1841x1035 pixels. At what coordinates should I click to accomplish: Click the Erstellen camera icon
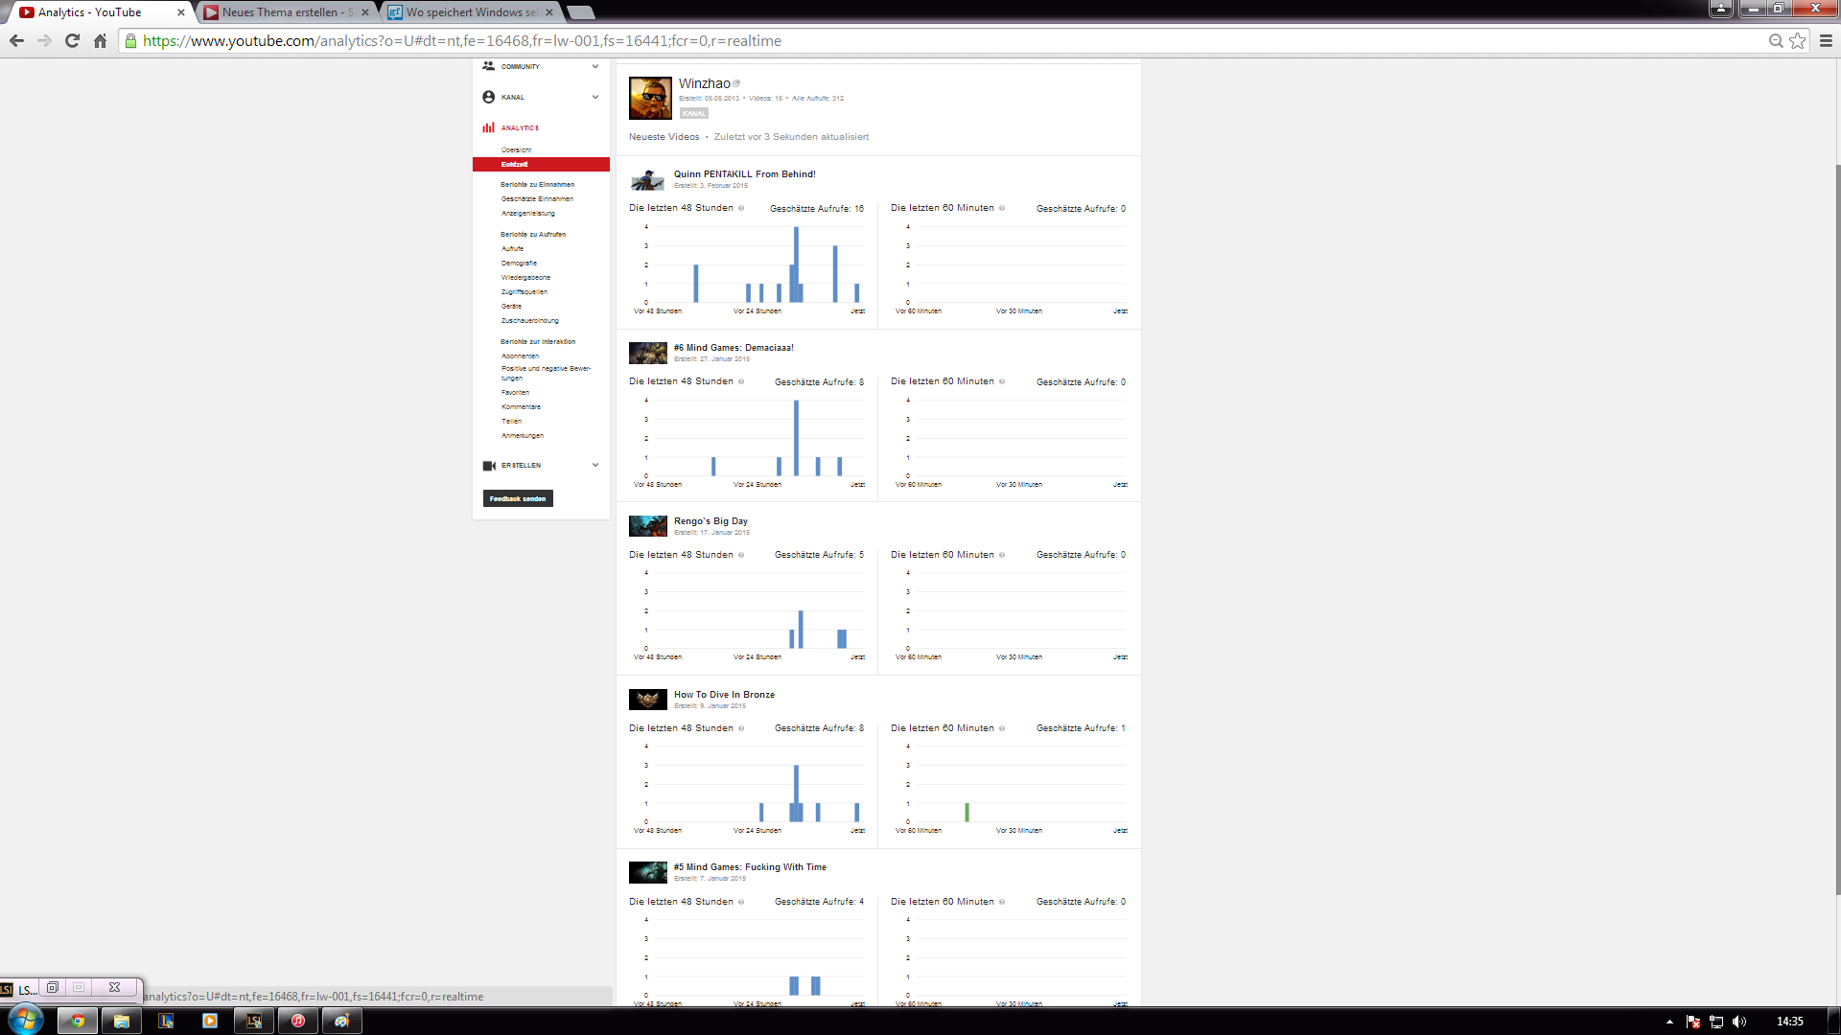click(488, 466)
